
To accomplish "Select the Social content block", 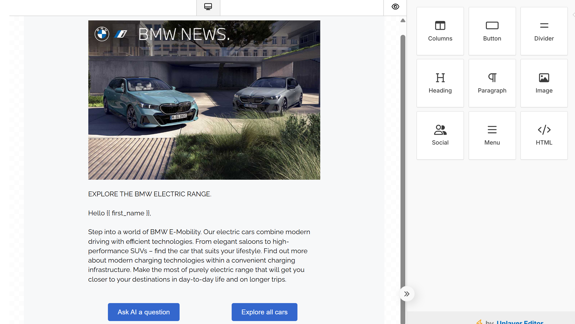I will 440,135.
